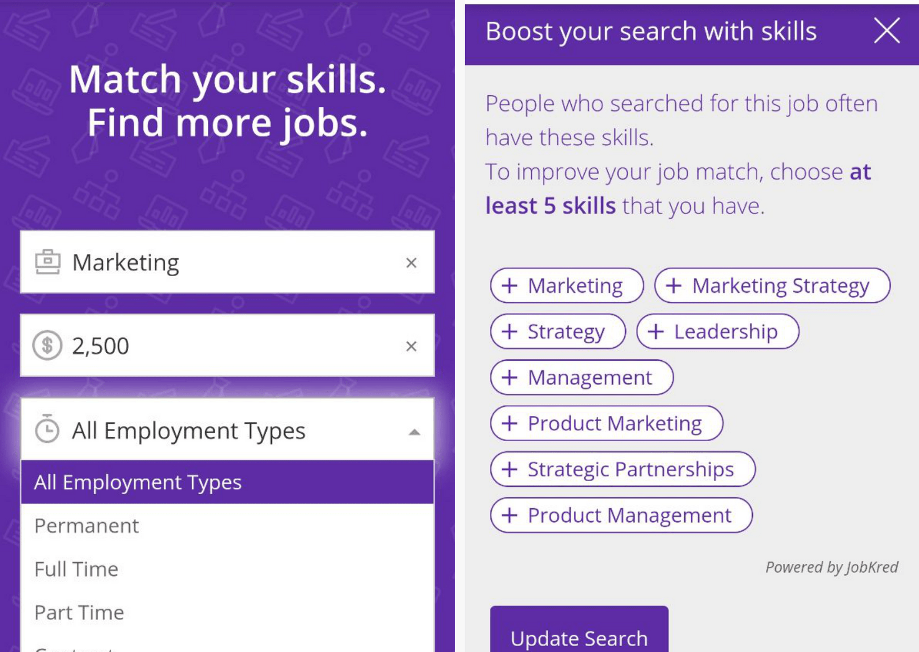The width and height of the screenshot is (919, 652).
Task: Click the stopwatch icon beside employment types
Action: coord(47,430)
